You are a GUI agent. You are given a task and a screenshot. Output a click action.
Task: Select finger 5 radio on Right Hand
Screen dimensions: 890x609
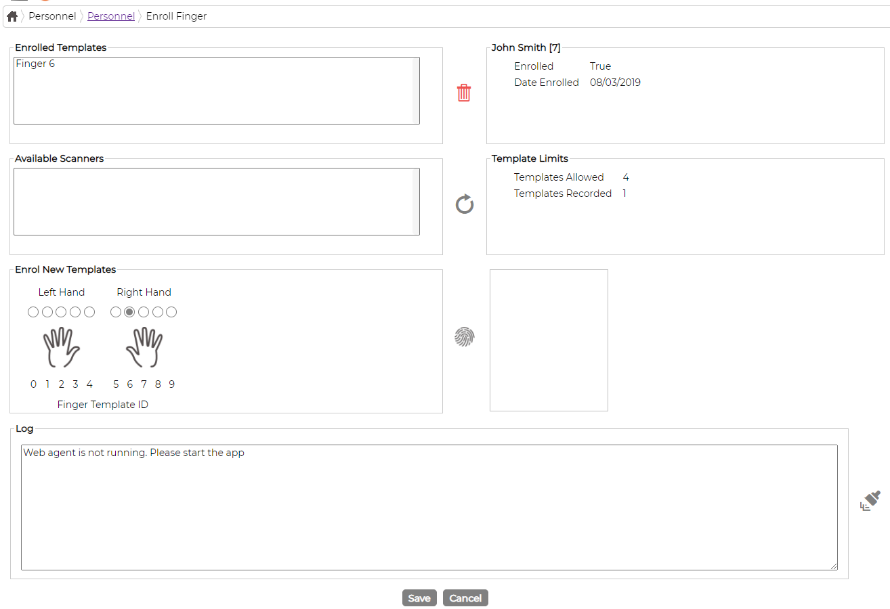116,312
